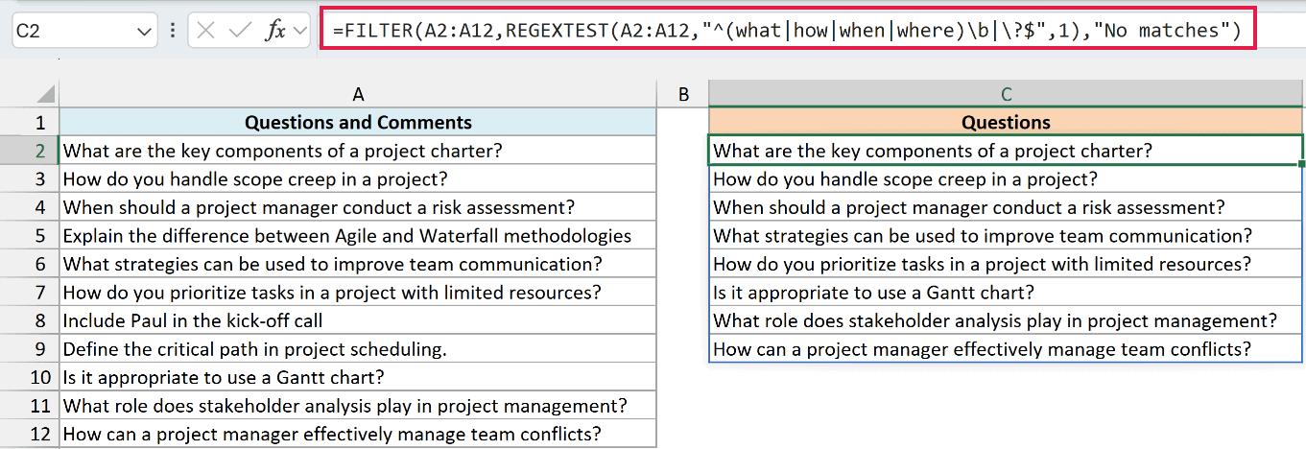Select cell A3 about scope creep

(358, 178)
